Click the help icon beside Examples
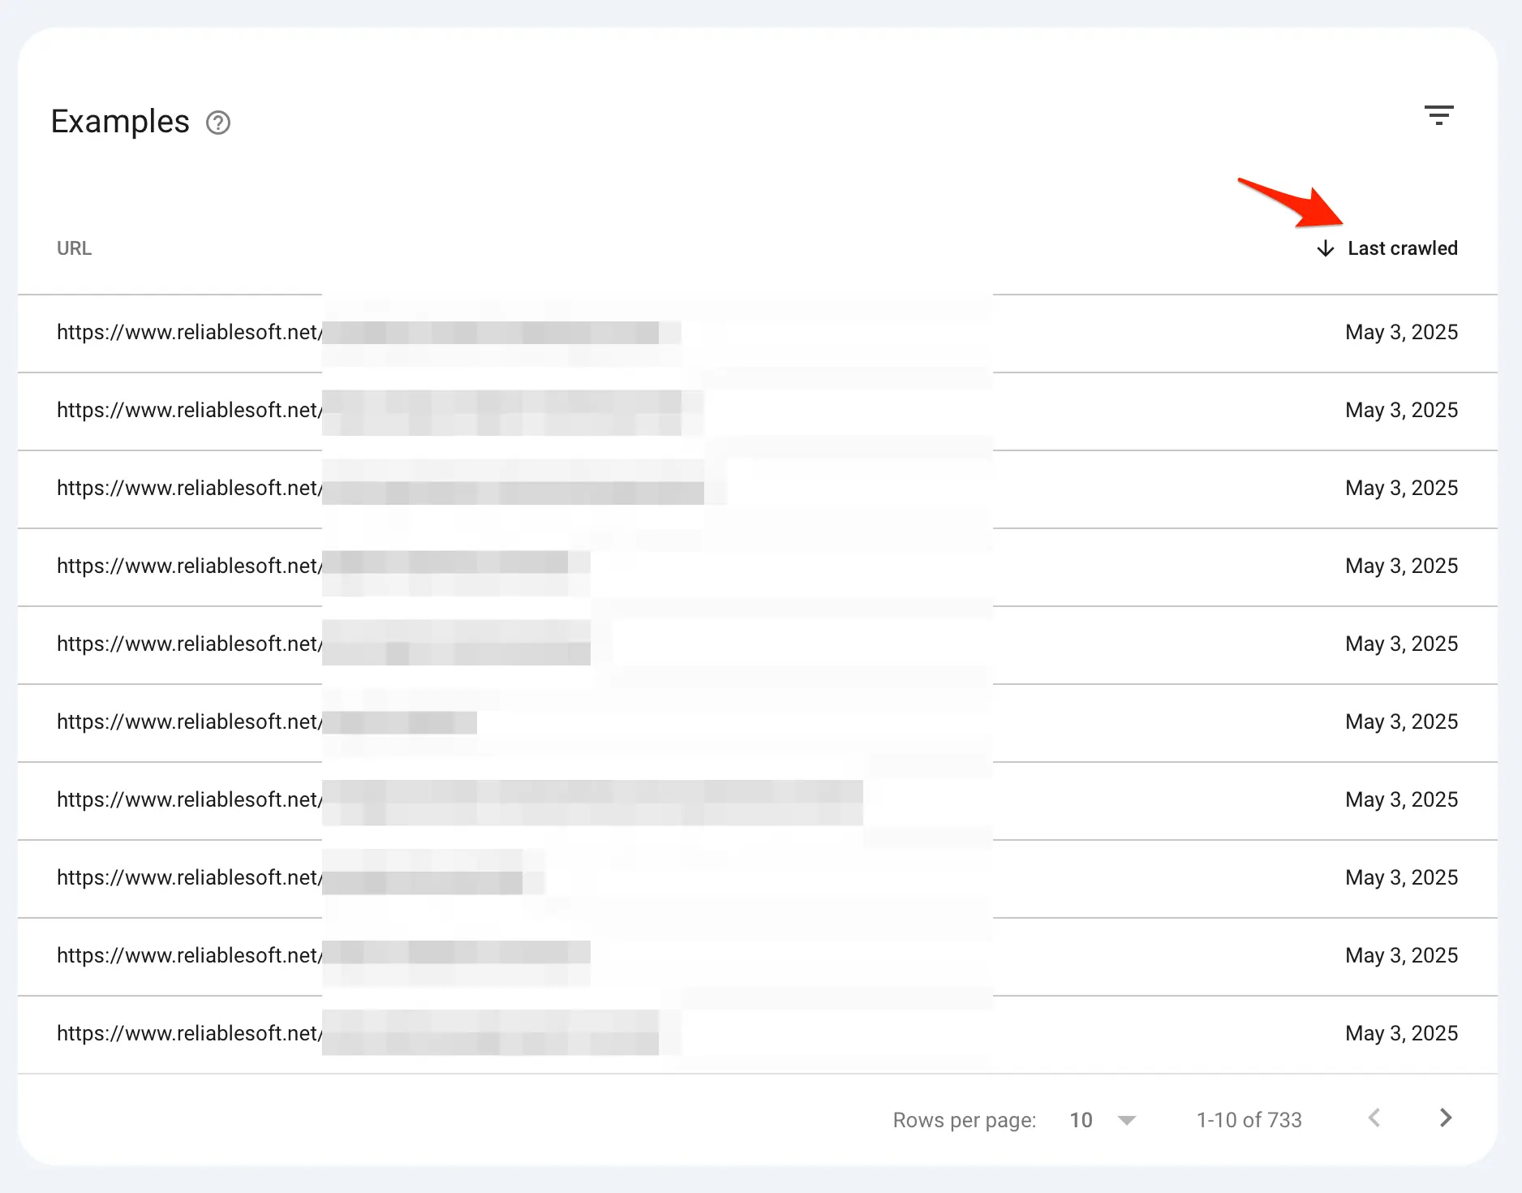The image size is (1522, 1193). 218,123
